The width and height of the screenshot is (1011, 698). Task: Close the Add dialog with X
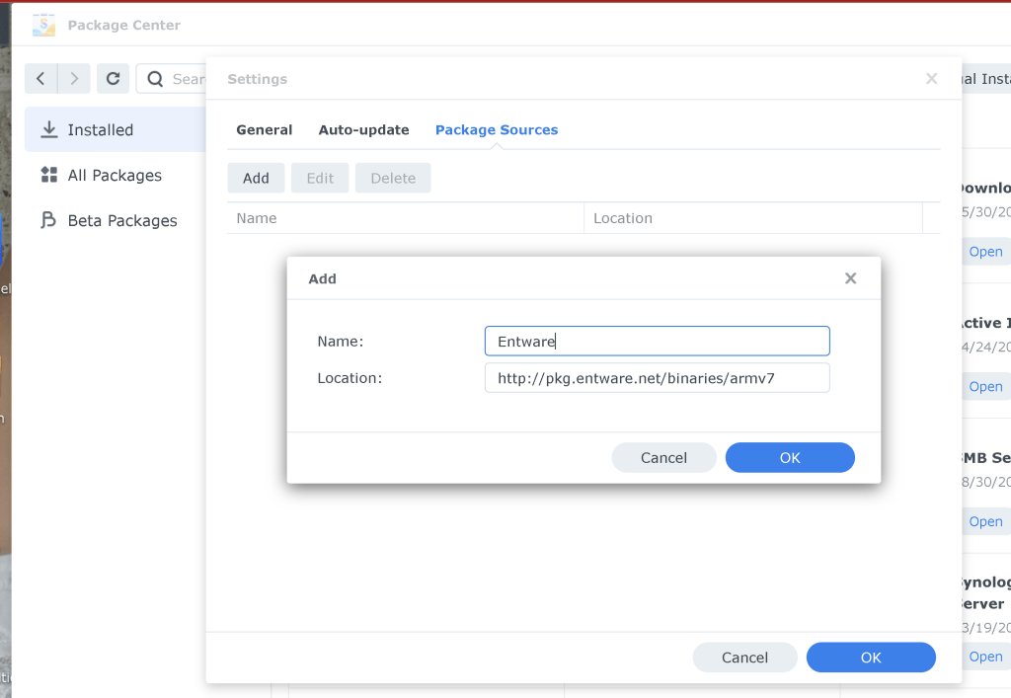(850, 278)
